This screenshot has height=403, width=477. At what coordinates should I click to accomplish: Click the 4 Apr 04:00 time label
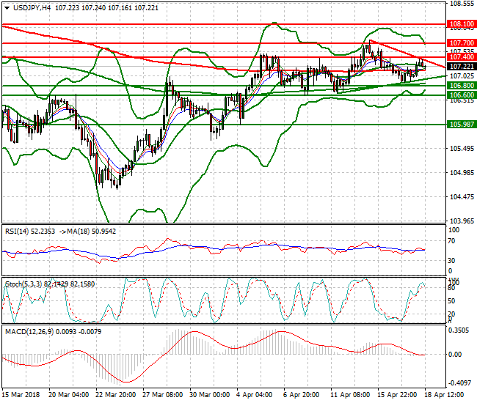(255, 395)
